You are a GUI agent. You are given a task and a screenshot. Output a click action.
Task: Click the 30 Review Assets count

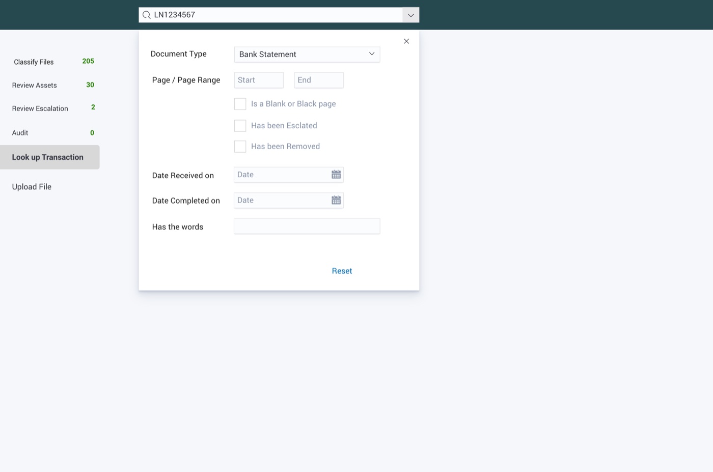pyautogui.click(x=90, y=85)
